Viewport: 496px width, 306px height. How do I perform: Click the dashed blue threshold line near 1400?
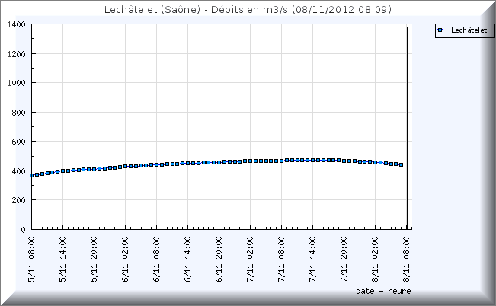pyautogui.click(x=222, y=27)
